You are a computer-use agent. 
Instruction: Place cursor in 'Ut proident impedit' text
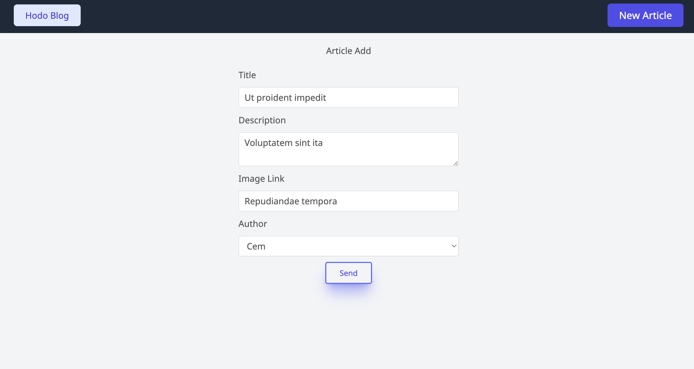tap(285, 98)
